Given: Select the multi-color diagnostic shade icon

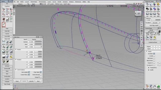Looking at the screenshot, I should tap(151, 4).
